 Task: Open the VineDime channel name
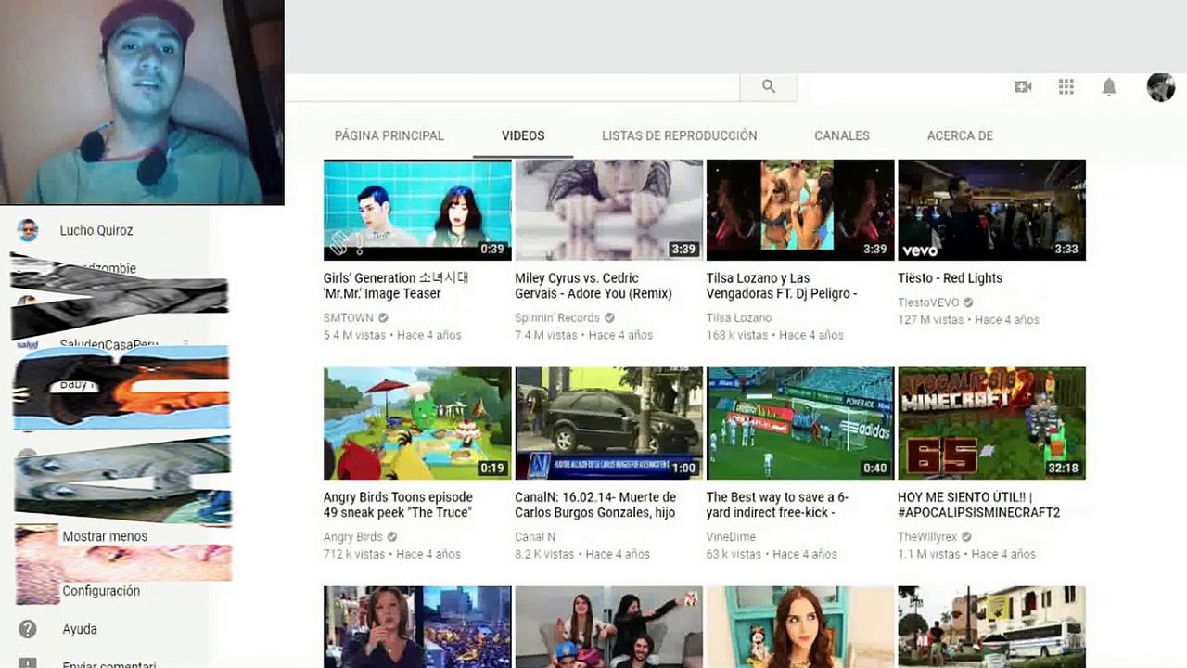pos(731,537)
